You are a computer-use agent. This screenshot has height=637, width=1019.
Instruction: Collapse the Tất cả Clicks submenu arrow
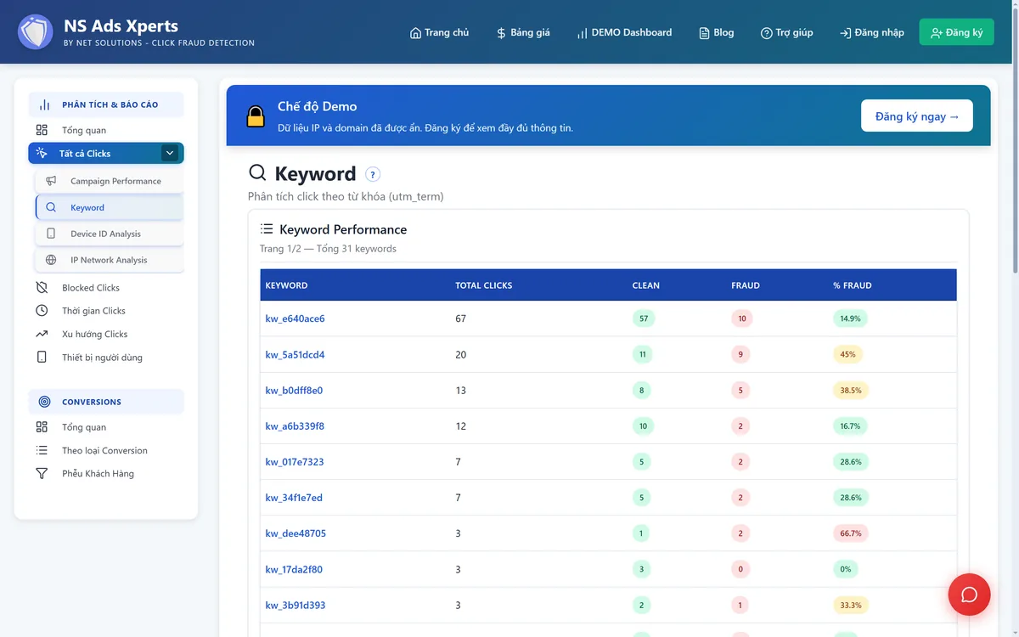(x=170, y=153)
